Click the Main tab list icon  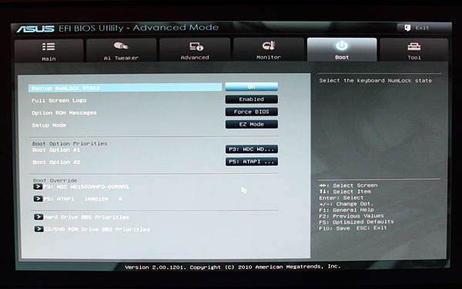click(49, 46)
